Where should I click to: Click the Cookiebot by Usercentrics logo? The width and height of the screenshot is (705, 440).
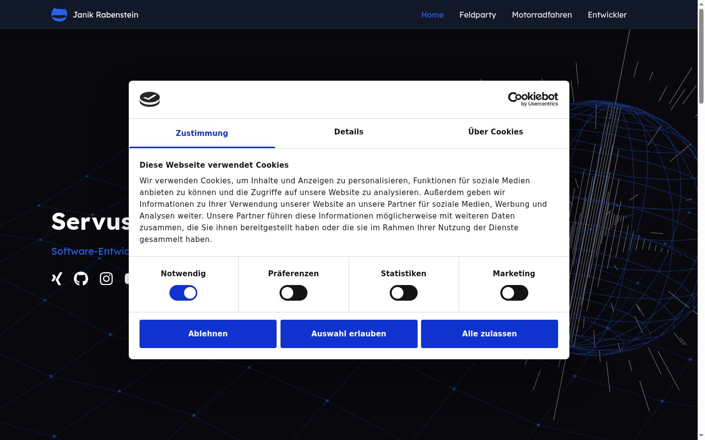533,99
